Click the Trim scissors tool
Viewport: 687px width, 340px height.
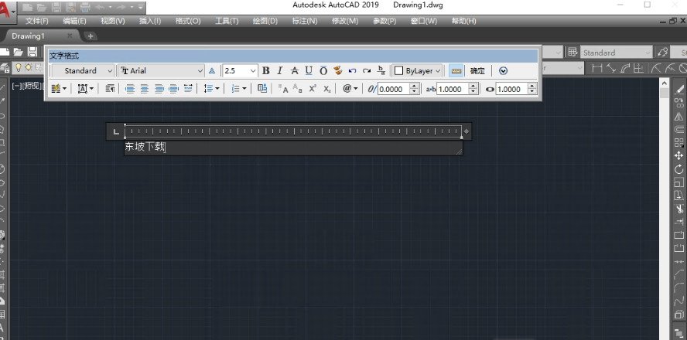[x=678, y=209]
